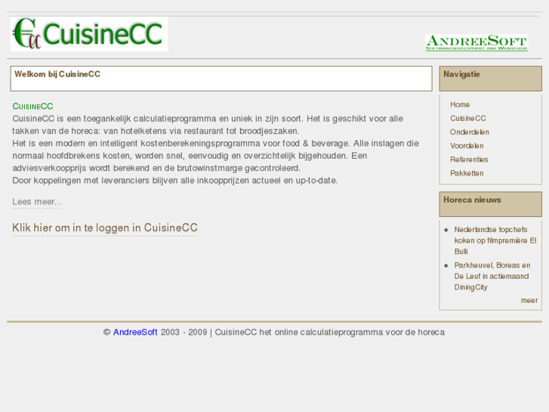This screenshot has width=549, height=412.
Task: Open news item about Nederlandse topchefs El Bulli
Action: (x=495, y=240)
